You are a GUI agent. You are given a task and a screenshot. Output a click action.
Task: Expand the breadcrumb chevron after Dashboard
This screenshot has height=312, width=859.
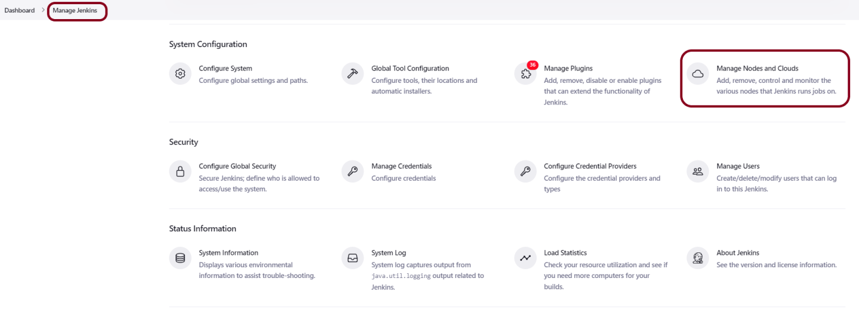[44, 10]
